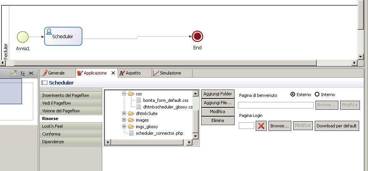Click diagram vertical scroll down arrow
Image resolution: width=368 pixels, height=171 pixels.
[361, 57]
